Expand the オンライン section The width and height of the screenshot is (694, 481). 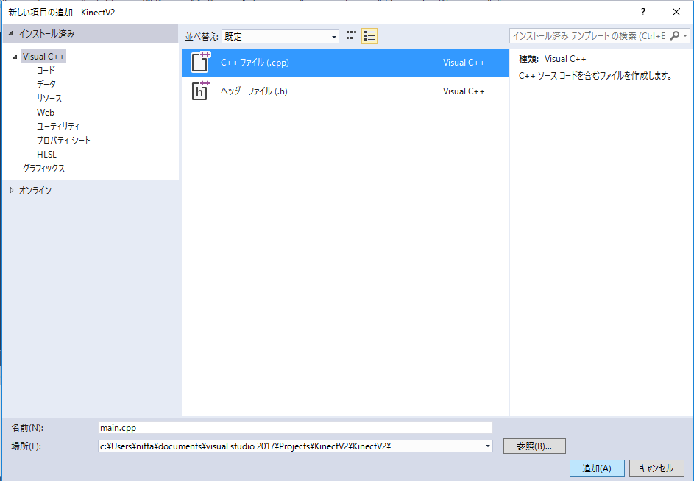pos(11,190)
